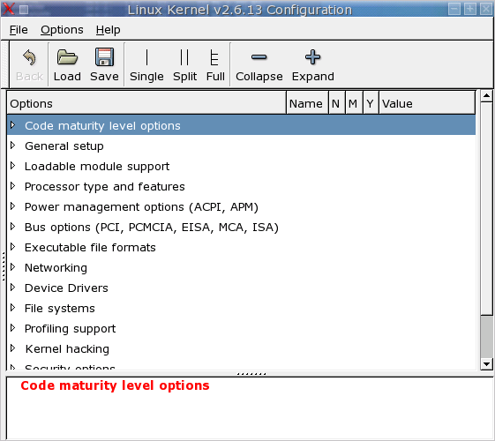This screenshot has height=441, width=495.
Task: Expand Power management options triangle
Action: [x=13, y=206]
